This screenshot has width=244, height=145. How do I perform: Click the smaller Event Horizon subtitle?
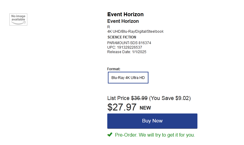click(x=123, y=21)
